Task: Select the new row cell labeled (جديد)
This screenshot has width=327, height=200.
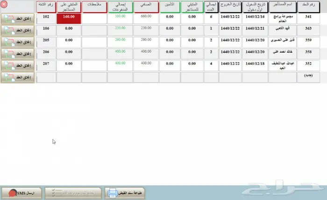Action: point(308,75)
